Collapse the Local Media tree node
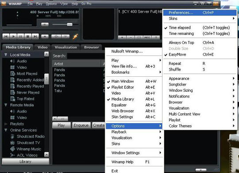239x173 pixels. click(x=6, y=55)
